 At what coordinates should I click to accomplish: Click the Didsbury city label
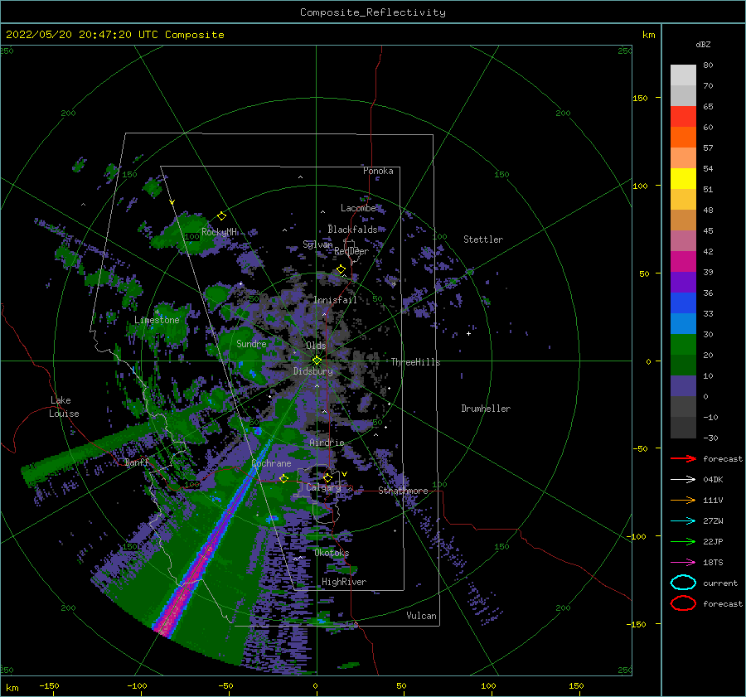[x=312, y=371]
